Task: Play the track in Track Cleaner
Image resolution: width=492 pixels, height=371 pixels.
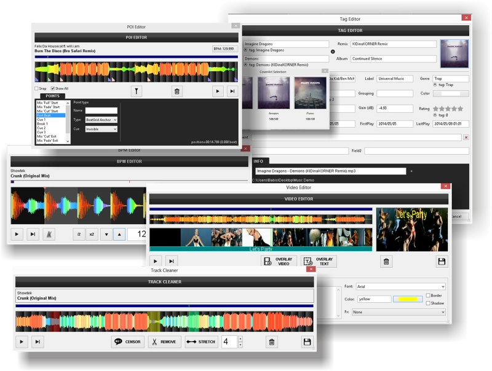Action: click(22, 342)
